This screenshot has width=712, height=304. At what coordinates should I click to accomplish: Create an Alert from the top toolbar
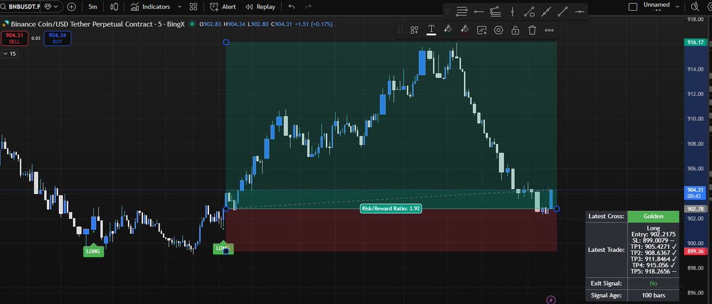(x=223, y=7)
